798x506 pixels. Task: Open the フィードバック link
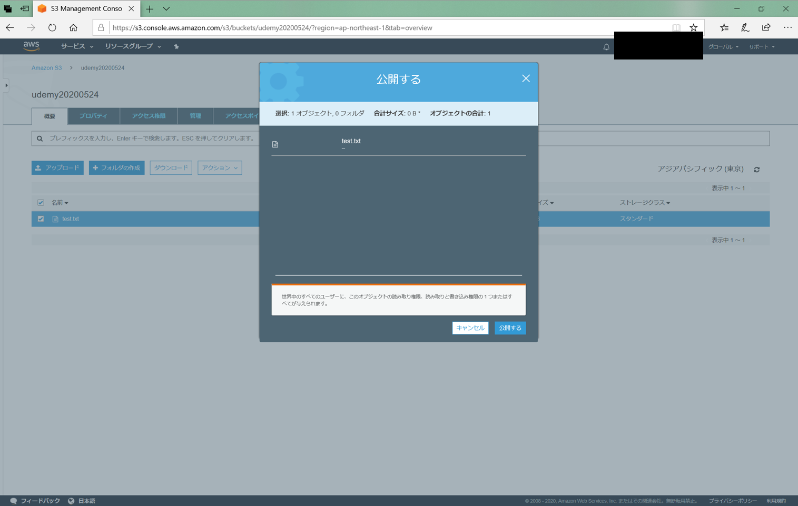[x=35, y=501]
